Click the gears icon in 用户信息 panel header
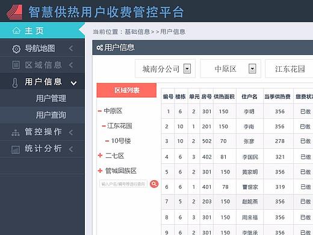This screenshot has height=235, width=313. pos(99,48)
